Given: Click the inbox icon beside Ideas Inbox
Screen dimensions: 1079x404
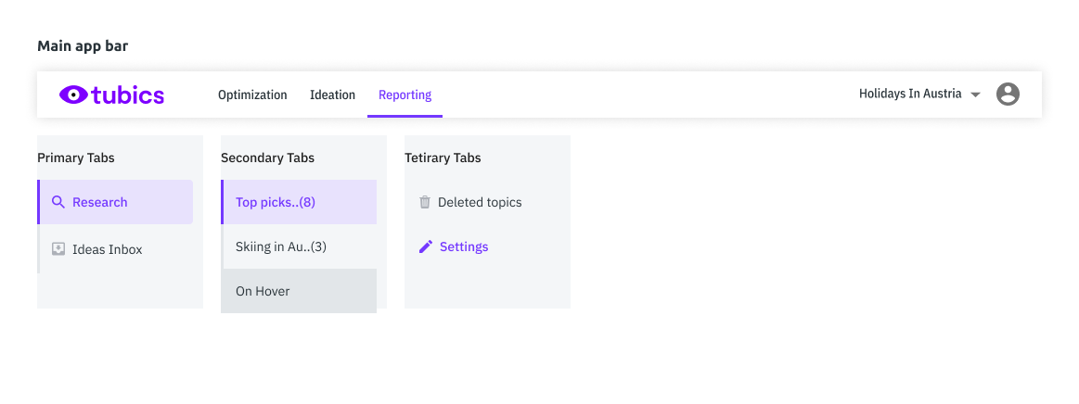Looking at the screenshot, I should tap(58, 249).
